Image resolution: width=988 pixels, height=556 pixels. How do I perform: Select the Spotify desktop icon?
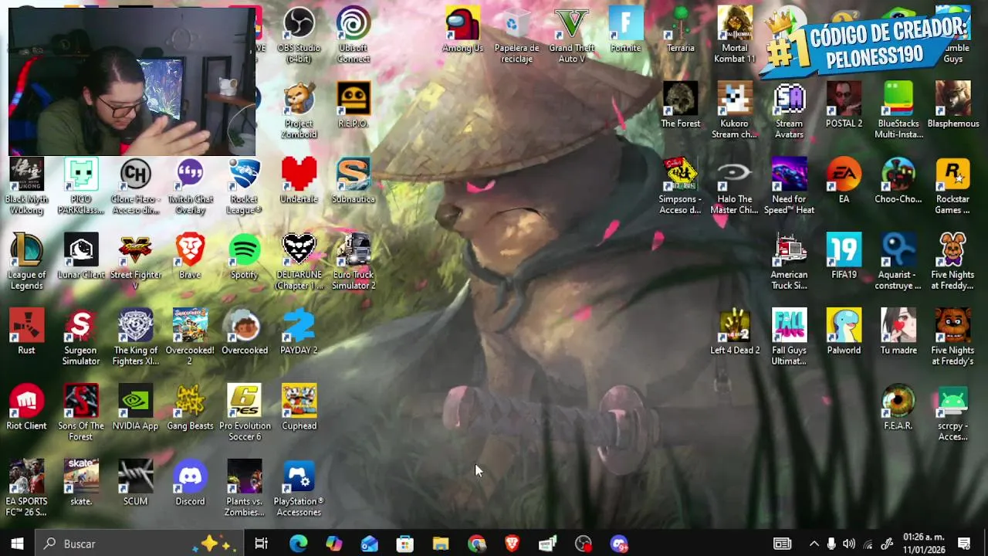pyautogui.click(x=245, y=250)
